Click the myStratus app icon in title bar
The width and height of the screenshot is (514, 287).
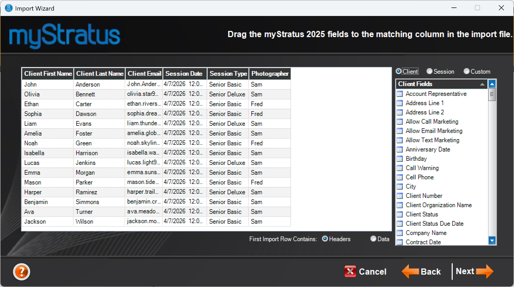click(8, 8)
